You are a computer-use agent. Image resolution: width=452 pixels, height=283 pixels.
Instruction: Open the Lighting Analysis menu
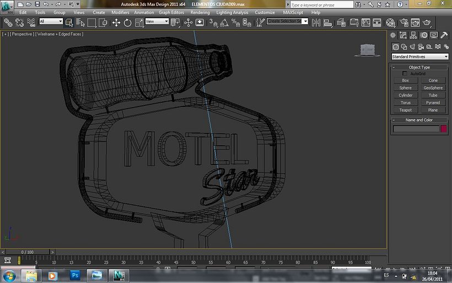[x=232, y=12]
